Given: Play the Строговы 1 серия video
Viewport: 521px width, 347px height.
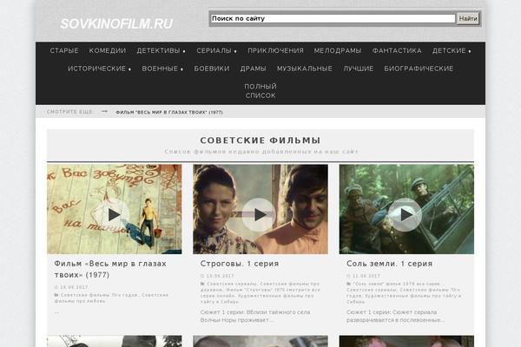Looking at the screenshot, I should (259, 215).
